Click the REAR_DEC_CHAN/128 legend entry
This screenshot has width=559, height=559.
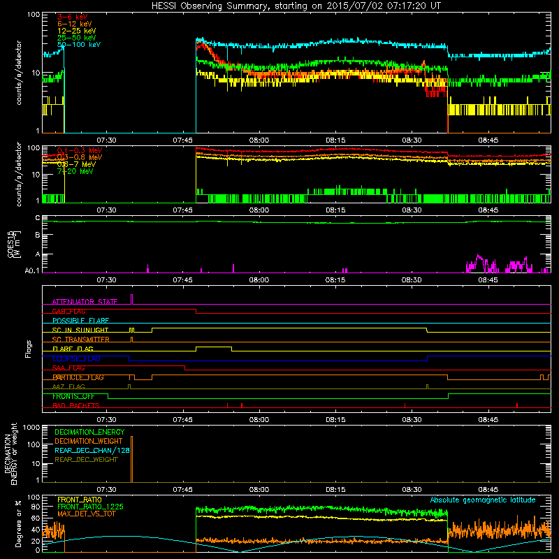click(x=92, y=450)
